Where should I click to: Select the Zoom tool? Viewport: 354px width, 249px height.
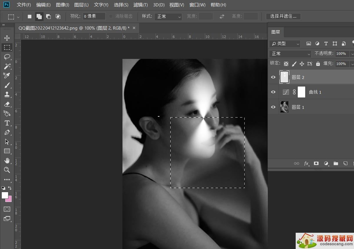(x=7, y=170)
